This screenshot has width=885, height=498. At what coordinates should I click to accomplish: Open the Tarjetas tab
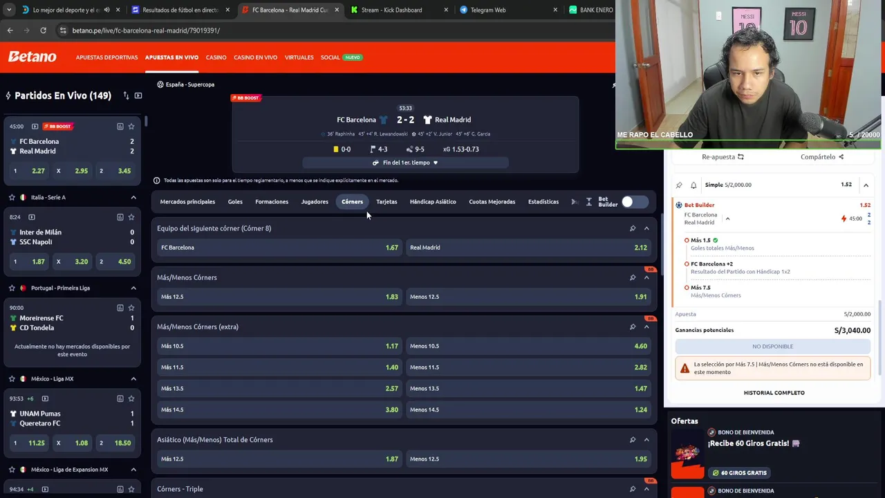coord(386,202)
